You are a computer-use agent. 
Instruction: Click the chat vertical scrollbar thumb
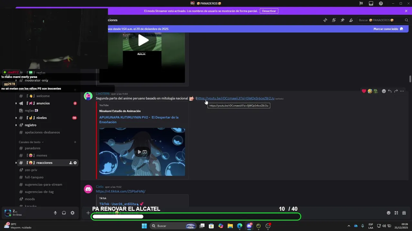pos(410,79)
